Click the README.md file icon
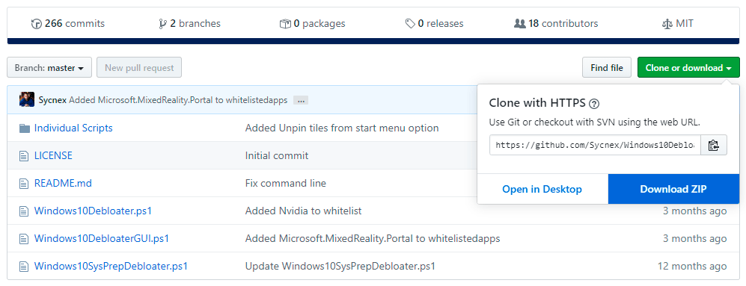The image size is (746, 286). 24,184
